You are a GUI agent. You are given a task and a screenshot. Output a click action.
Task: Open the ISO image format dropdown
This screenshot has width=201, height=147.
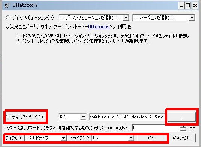(73, 117)
